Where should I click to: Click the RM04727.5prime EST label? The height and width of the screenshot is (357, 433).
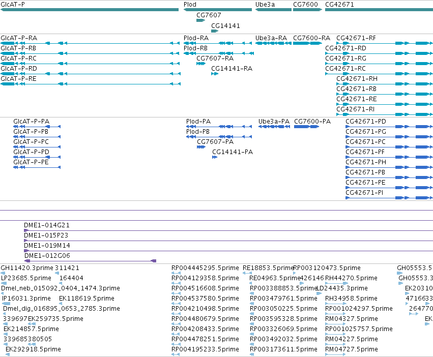click(352, 349)
